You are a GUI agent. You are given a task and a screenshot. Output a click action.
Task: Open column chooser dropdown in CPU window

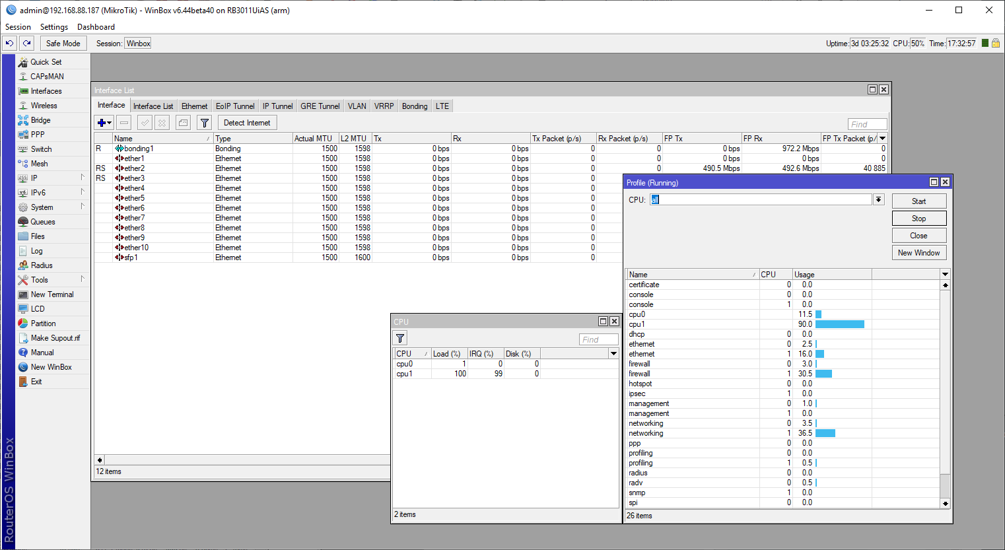[x=613, y=354]
